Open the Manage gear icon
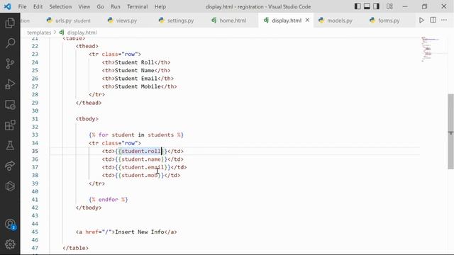The image size is (454, 255). pos(10,244)
